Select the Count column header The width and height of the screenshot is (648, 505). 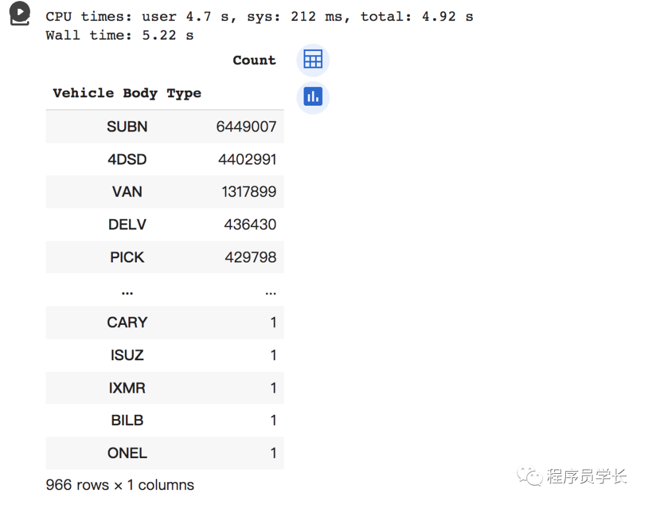click(x=254, y=61)
